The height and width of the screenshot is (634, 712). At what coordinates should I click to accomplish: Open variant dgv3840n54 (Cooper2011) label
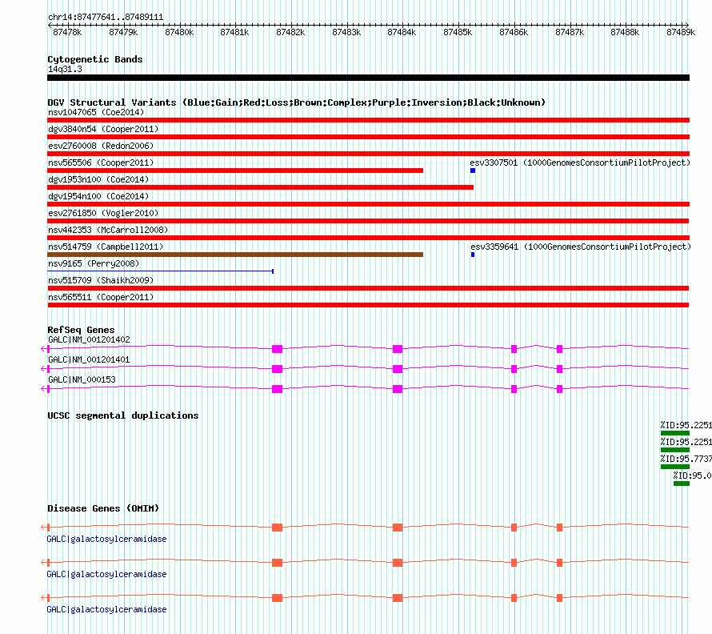(x=103, y=129)
